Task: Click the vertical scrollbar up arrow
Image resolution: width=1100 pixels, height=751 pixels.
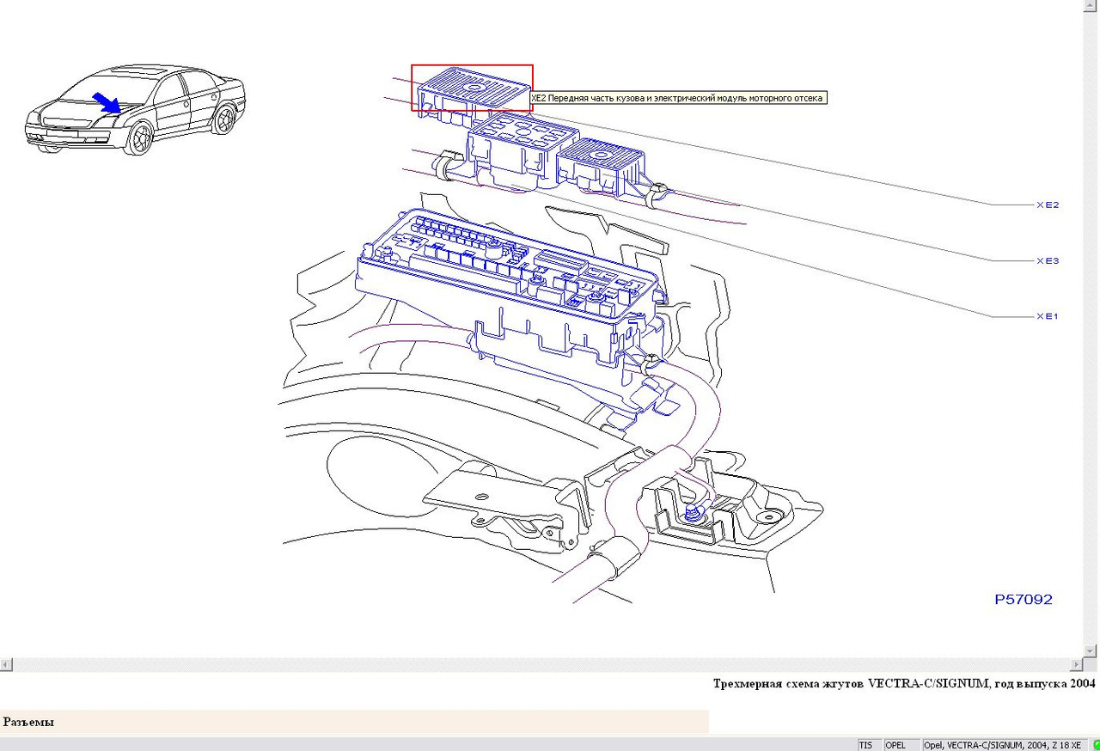Action: (x=1091, y=6)
